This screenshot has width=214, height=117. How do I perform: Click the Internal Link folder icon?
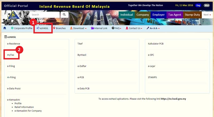point(92,28)
